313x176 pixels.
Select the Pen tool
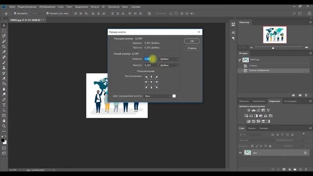[4, 100]
